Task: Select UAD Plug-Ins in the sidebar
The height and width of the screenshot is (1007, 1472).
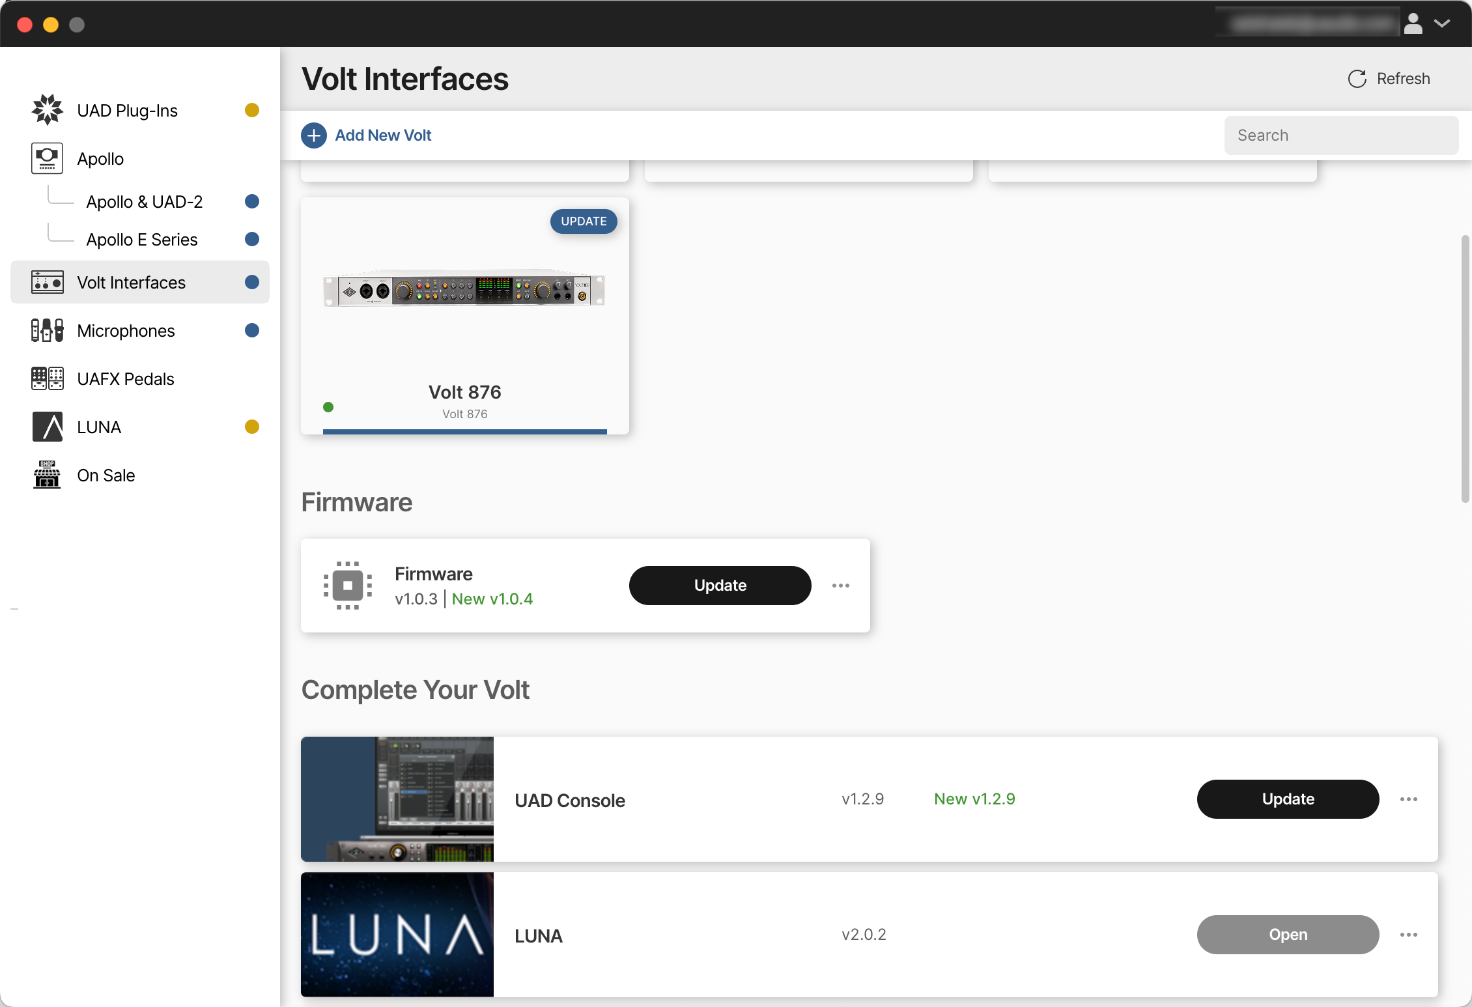Action: (127, 109)
